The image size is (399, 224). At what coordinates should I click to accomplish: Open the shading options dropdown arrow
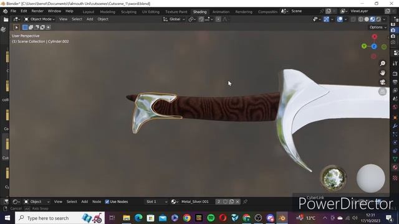coord(384,19)
